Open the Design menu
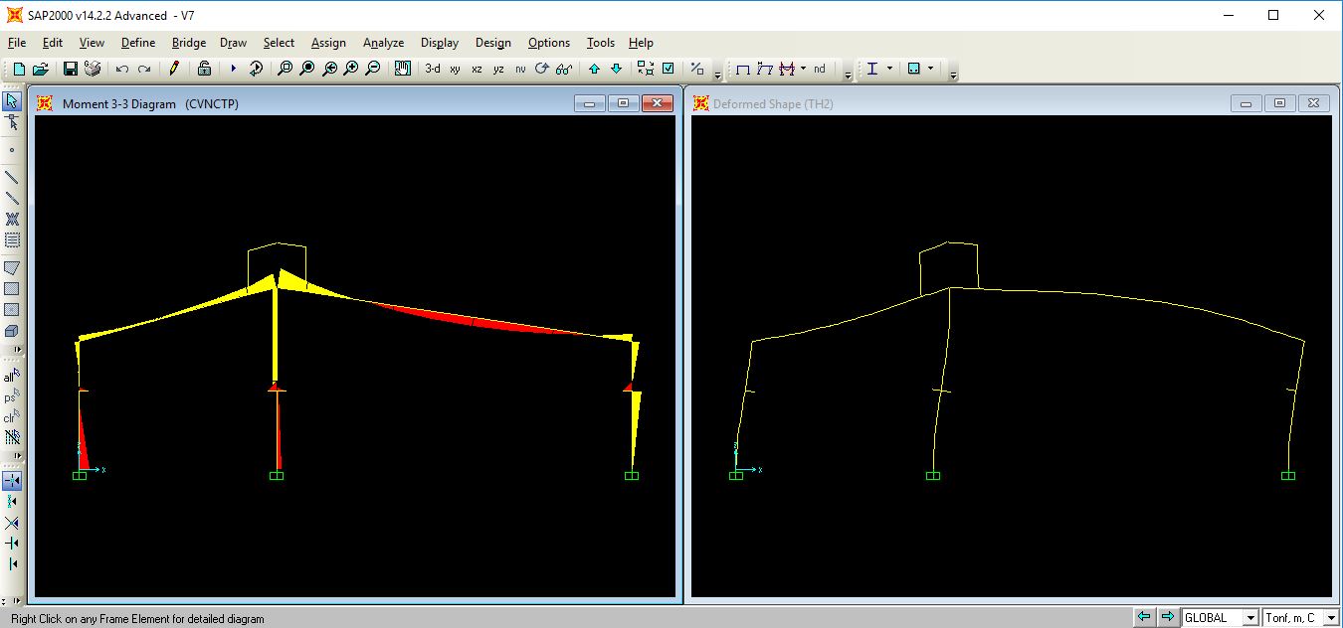The width and height of the screenshot is (1343, 628). click(493, 43)
